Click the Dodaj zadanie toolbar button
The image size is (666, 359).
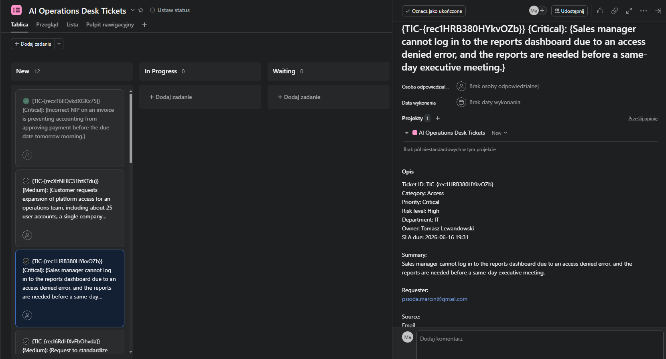point(33,44)
